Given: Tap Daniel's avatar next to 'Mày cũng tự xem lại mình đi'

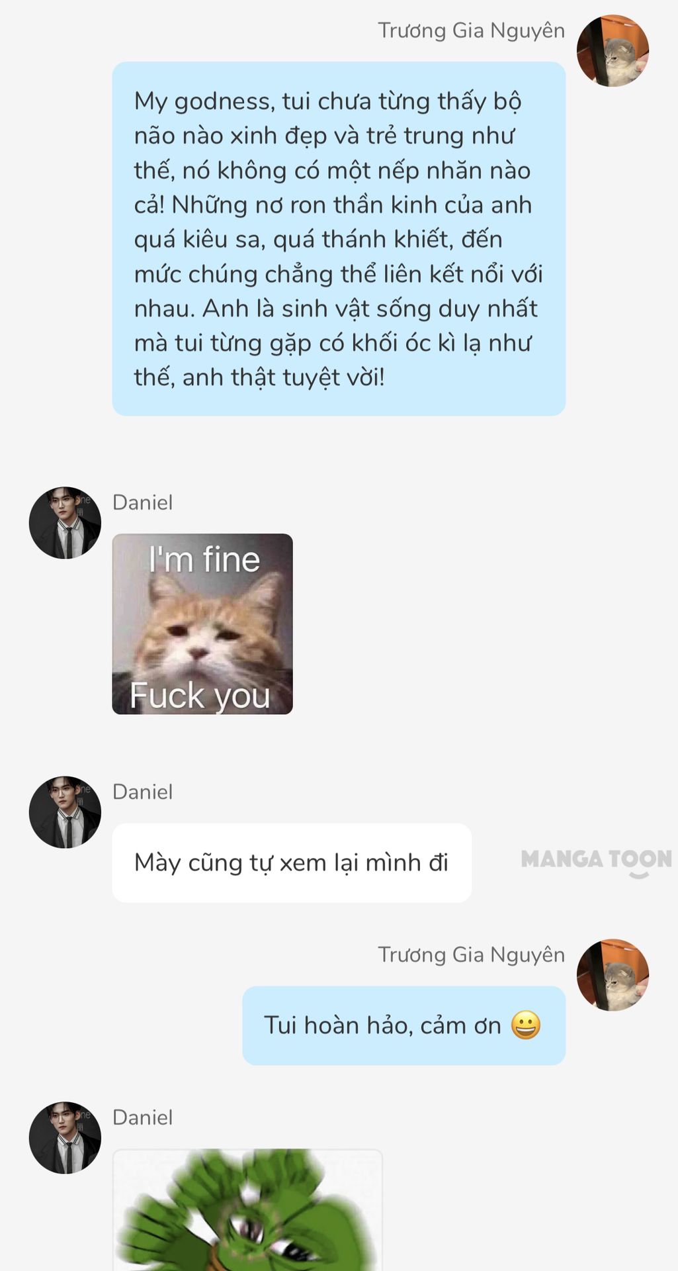Looking at the screenshot, I should point(65,812).
